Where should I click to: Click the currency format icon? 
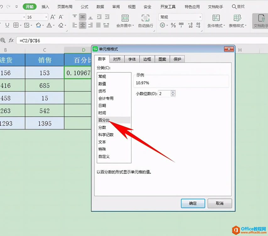tap(162, 25)
